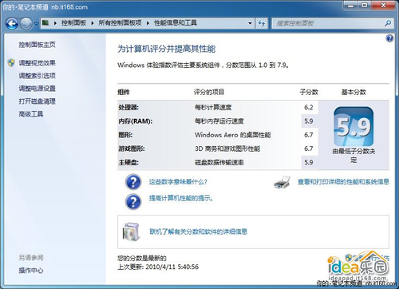Viewport: 399px width, 289px height.
Task: Open 调整视觉效果 link
Action: click(37, 63)
